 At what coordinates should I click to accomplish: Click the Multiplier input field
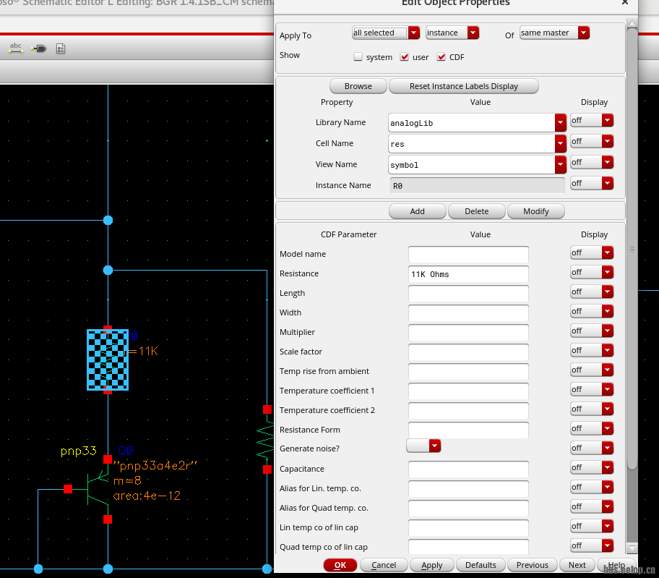pyautogui.click(x=468, y=332)
